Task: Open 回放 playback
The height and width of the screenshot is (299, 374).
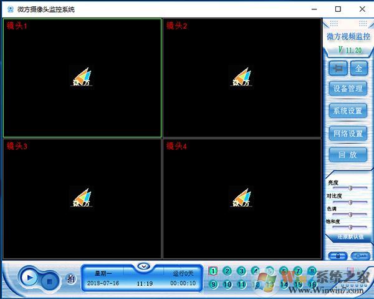Action: click(348, 155)
